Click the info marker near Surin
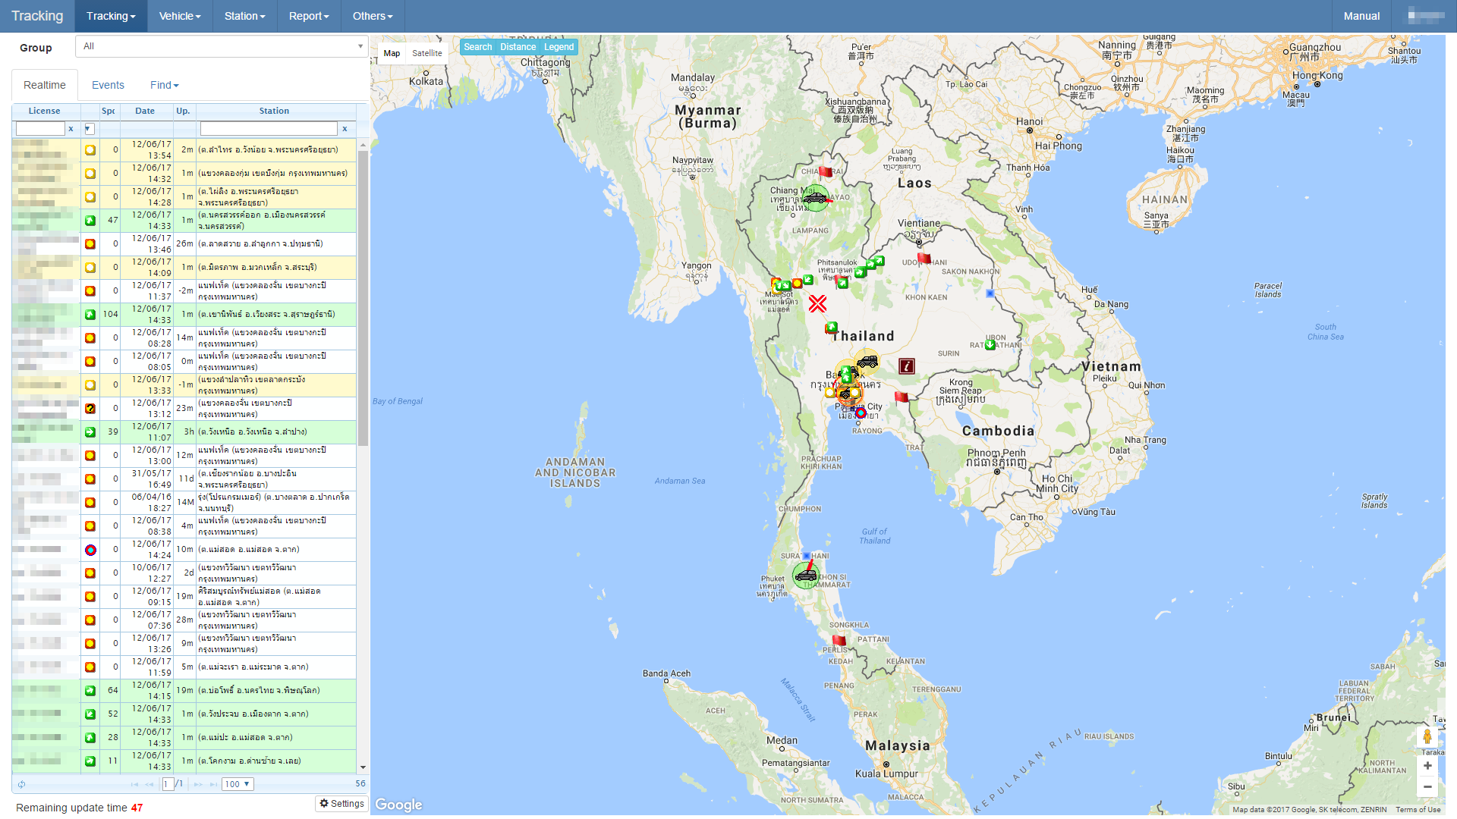The width and height of the screenshot is (1457, 819). coord(906,366)
